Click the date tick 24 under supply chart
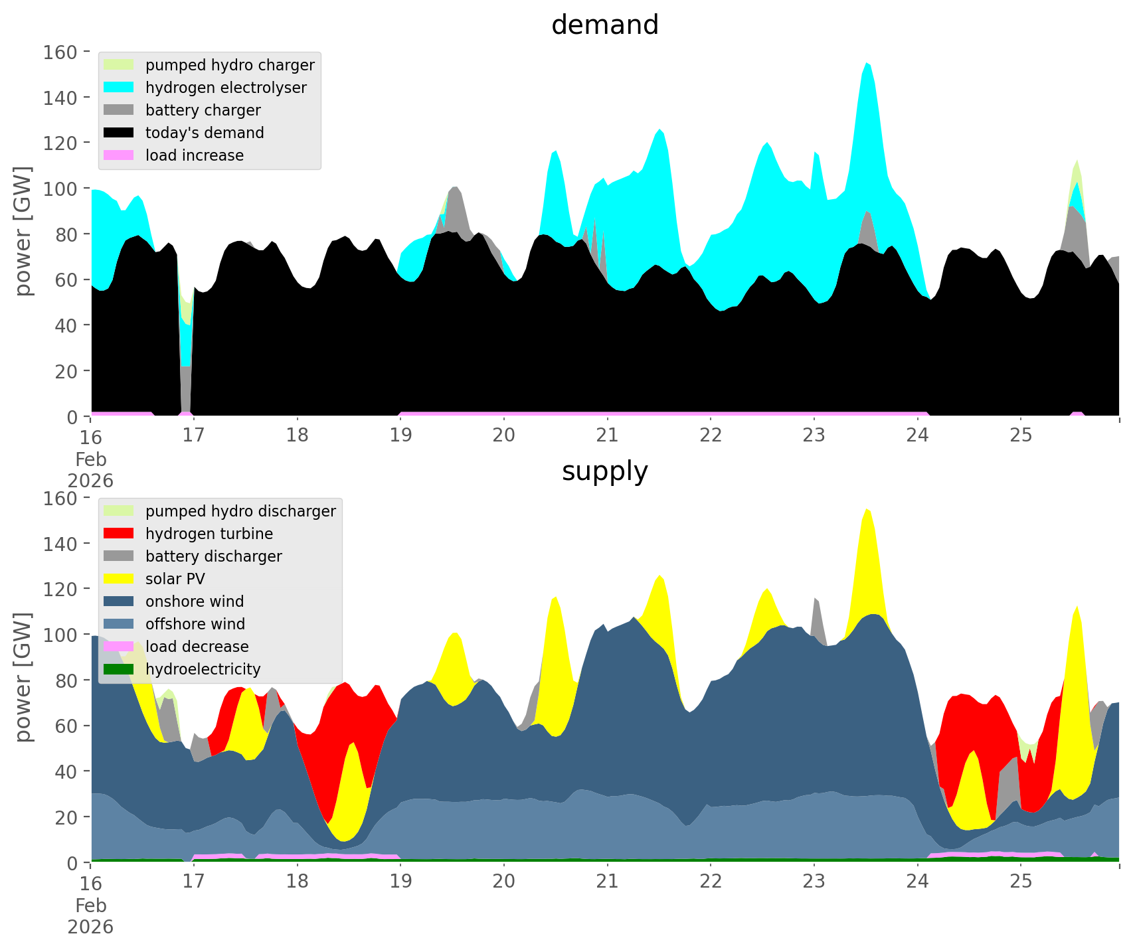Image resolution: width=1133 pixels, height=950 pixels. coord(917,882)
